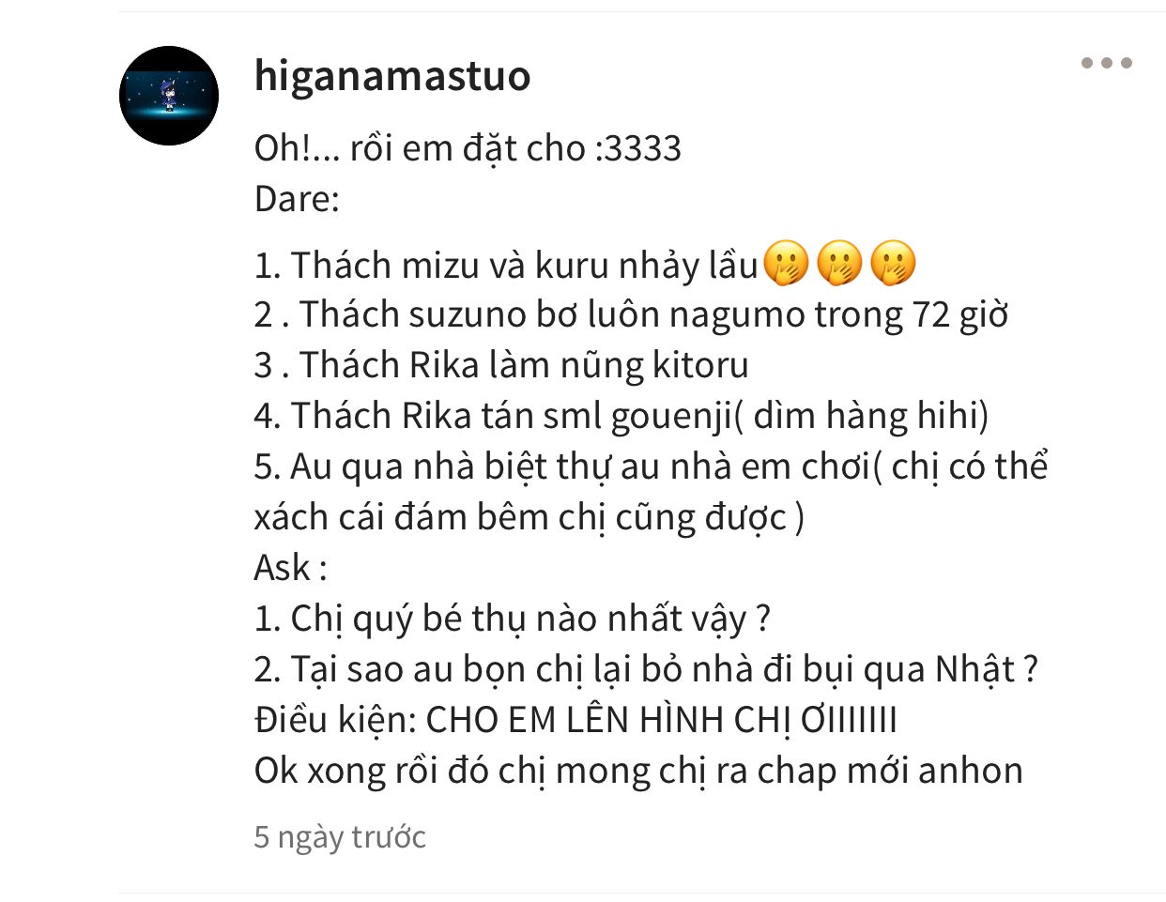Click the 'Ask :' heading text
Image resolution: width=1166 pixels, height=902 pixels.
290,568
